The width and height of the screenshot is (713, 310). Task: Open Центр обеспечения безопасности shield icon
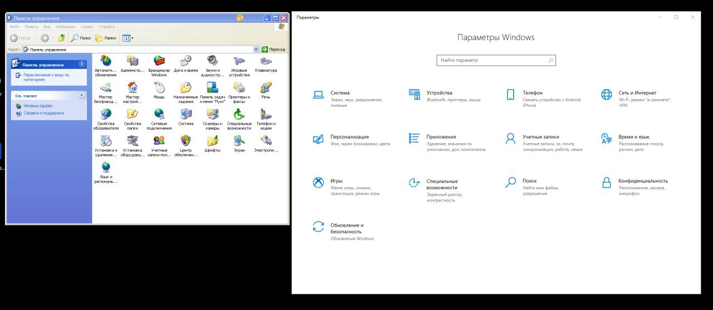(x=186, y=140)
